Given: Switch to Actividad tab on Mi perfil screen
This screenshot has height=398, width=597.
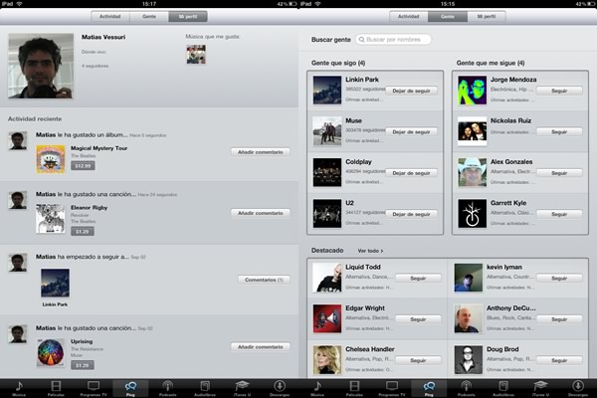Looking at the screenshot, I should coord(110,16).
